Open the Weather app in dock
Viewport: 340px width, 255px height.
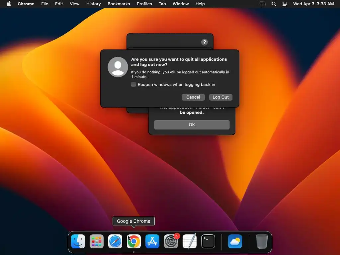tap(235, 241)
